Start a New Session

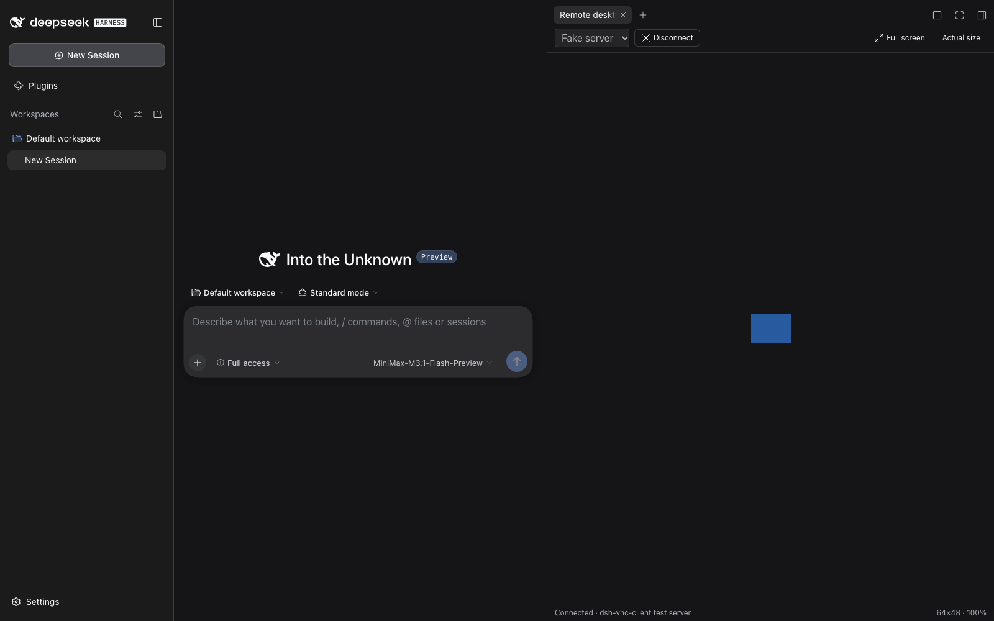click(87, 55)
